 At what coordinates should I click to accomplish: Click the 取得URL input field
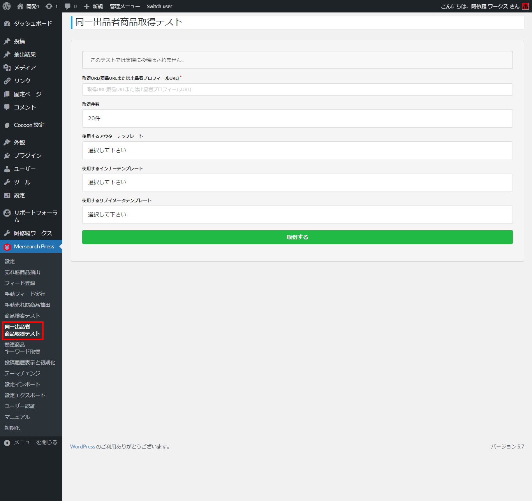pos(297,90)
